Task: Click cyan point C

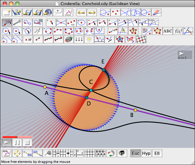Action: (91, 90)
